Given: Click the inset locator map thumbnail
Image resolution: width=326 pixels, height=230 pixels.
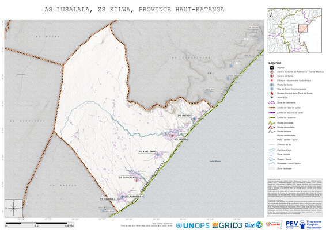Looking at the screenshot, I should click(x=294, y=30).
